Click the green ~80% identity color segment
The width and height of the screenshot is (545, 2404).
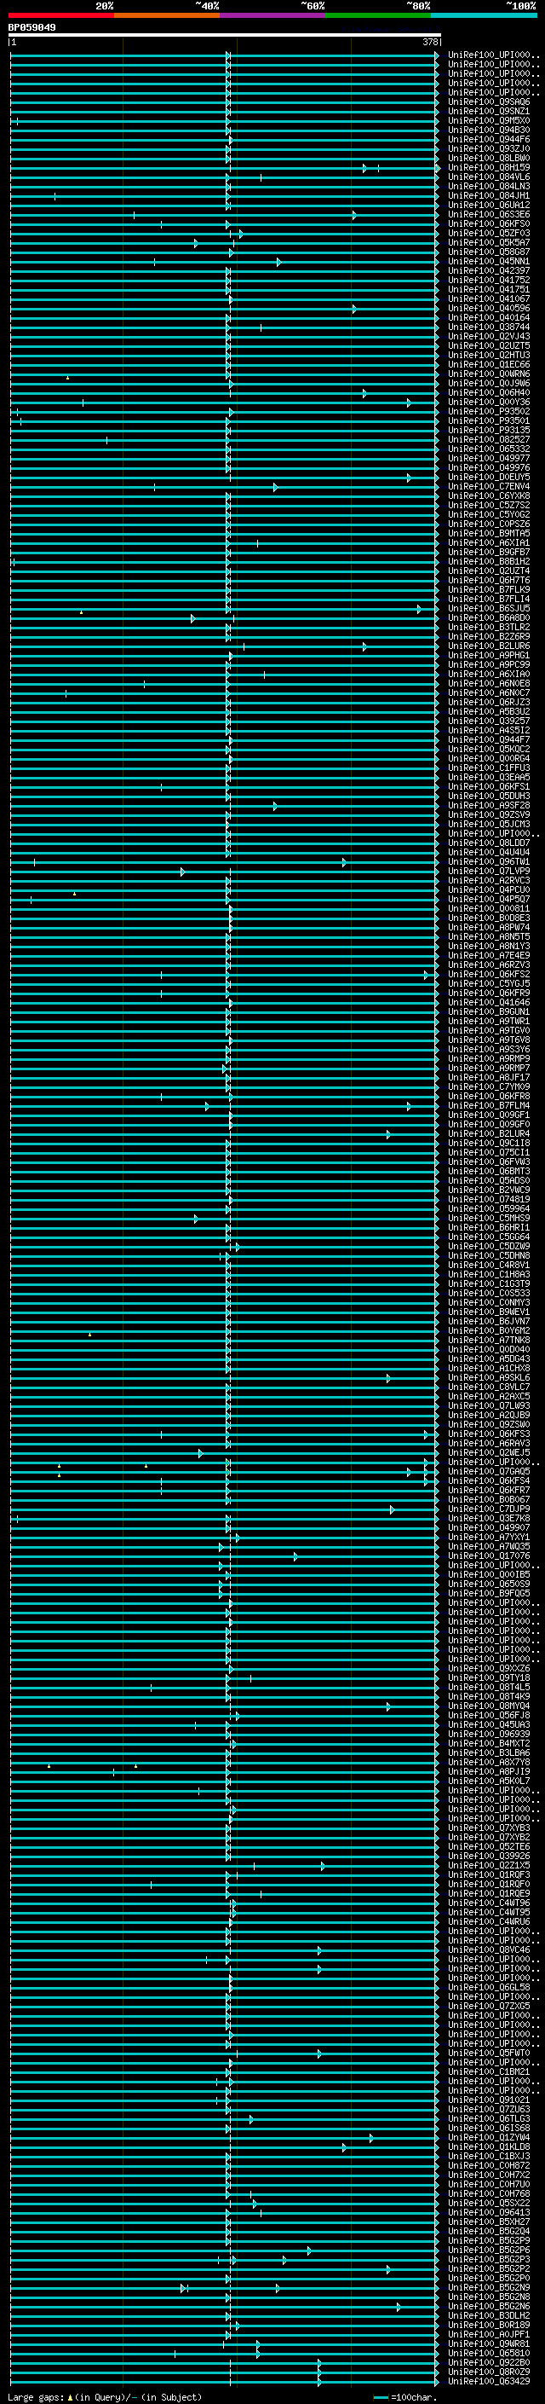[x=377, y=15]
